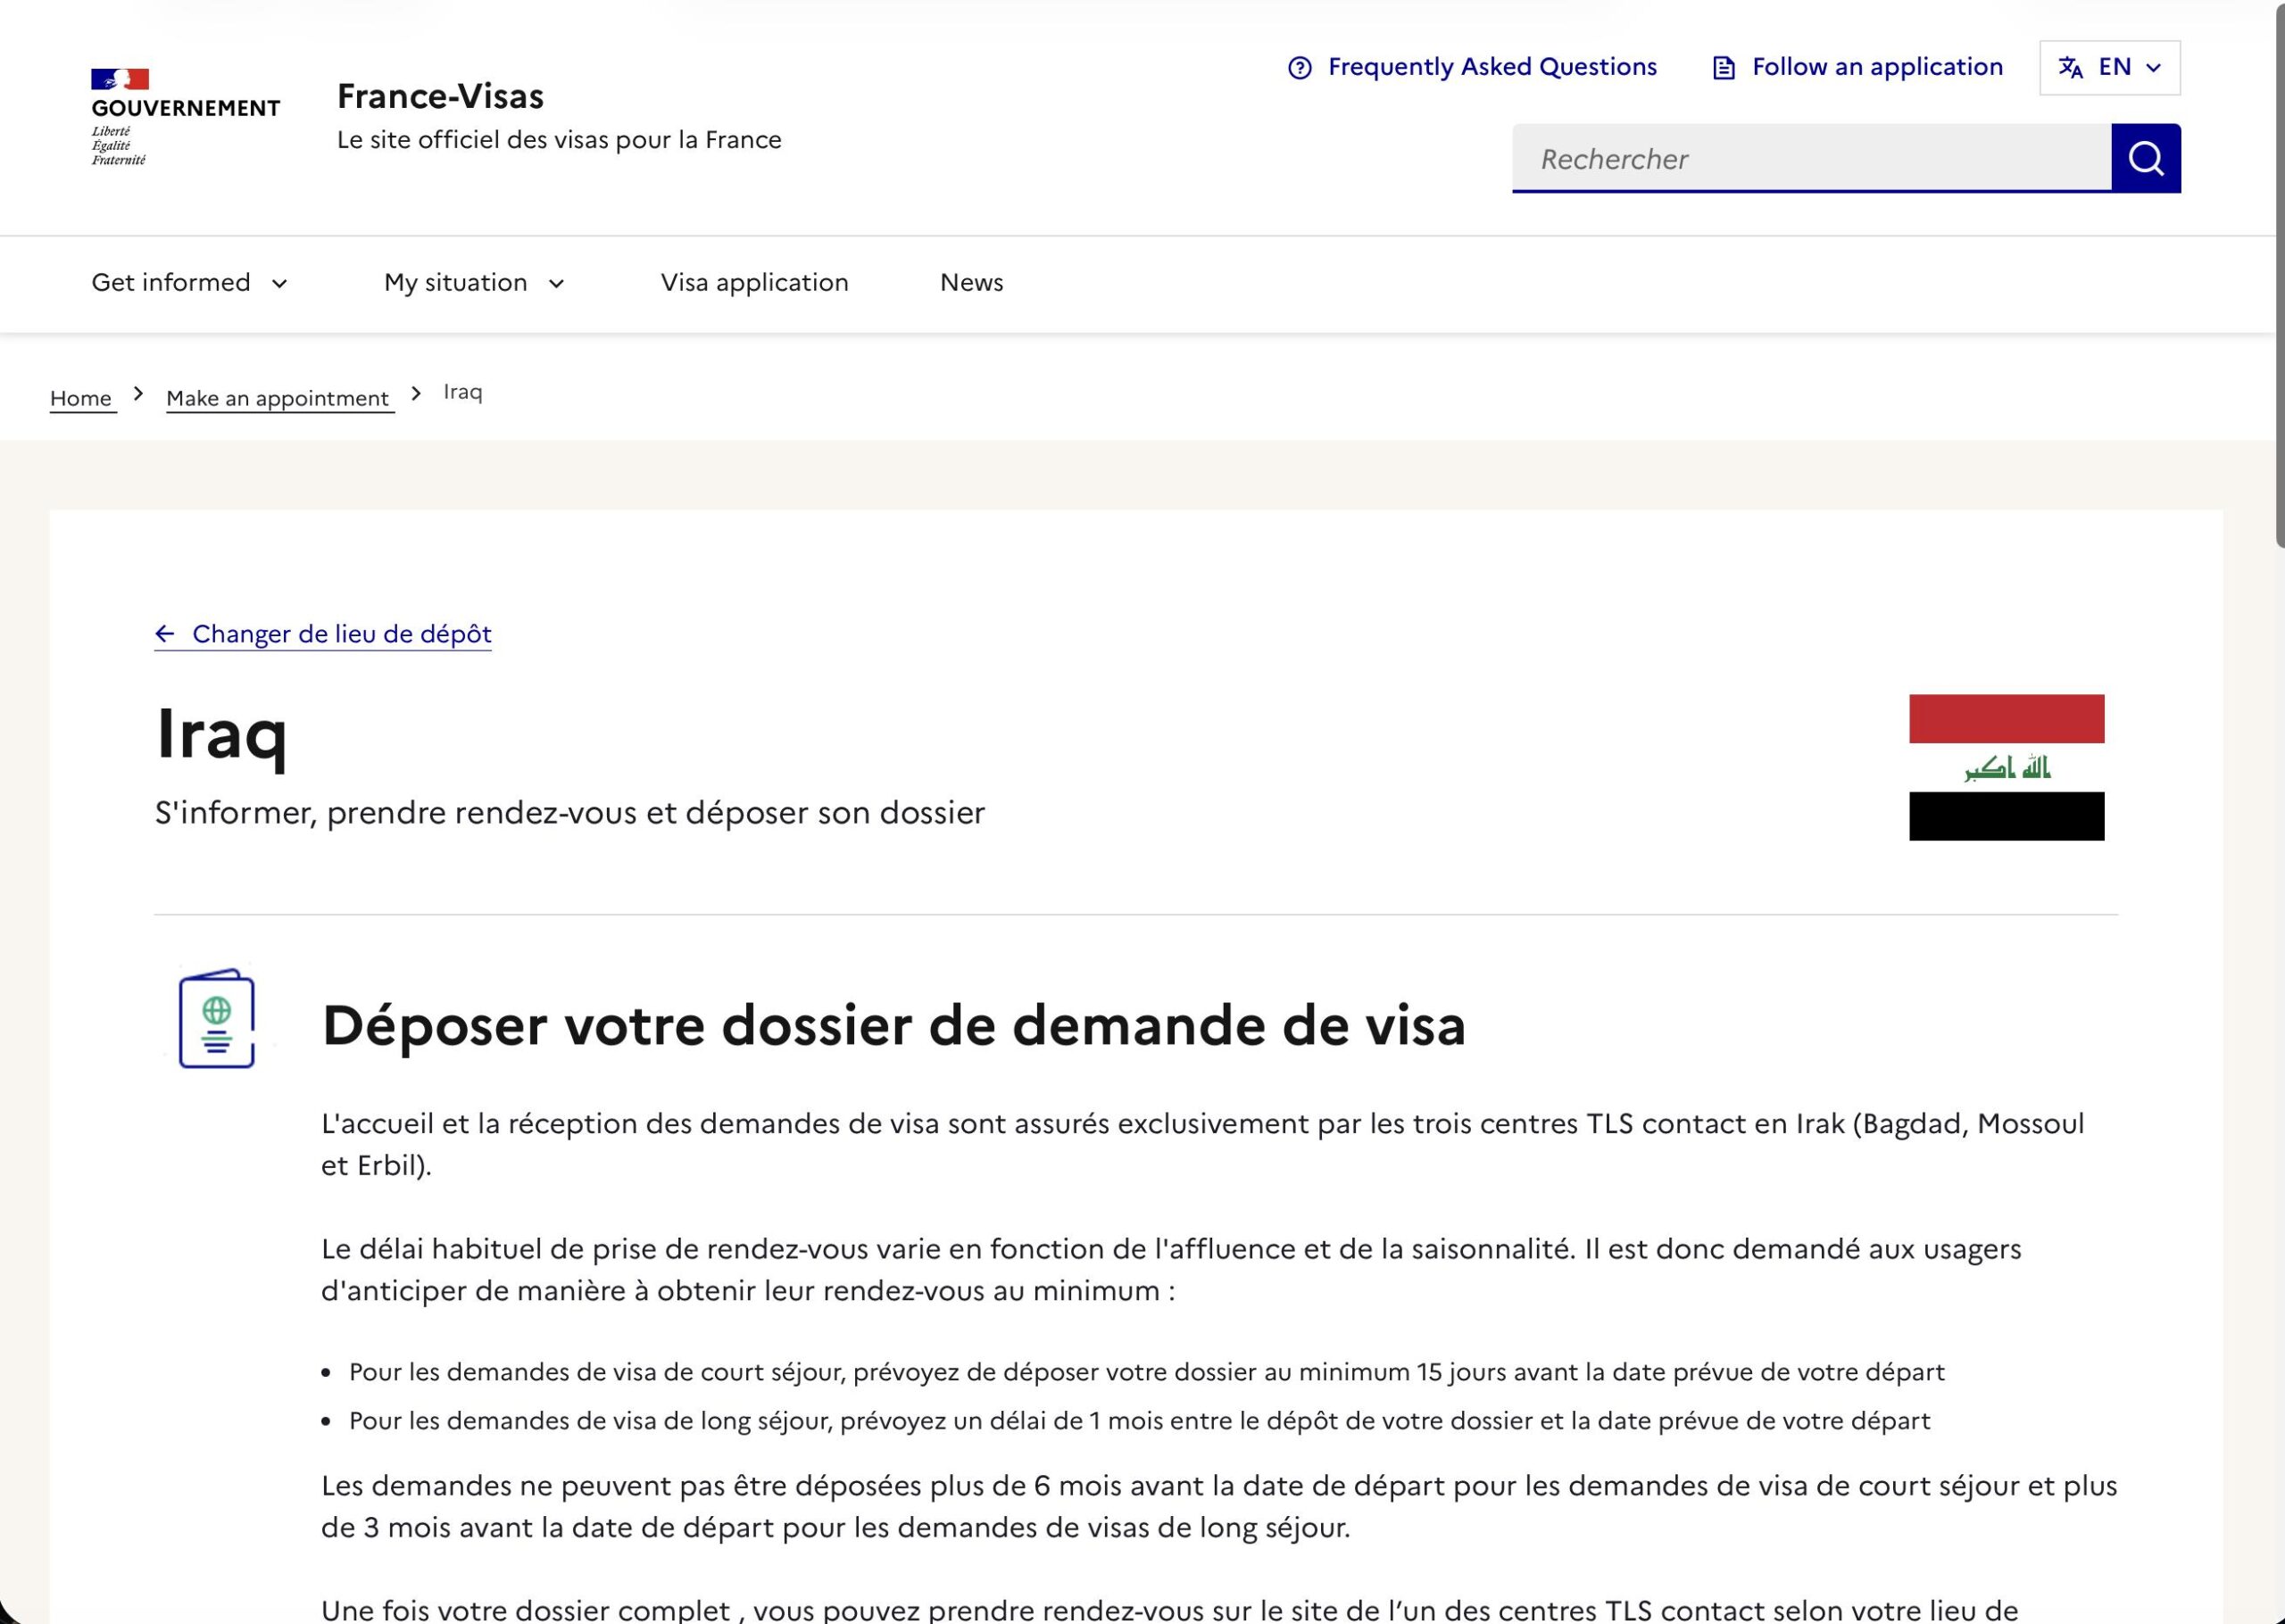The width and height of the screenshot is (2285, 1624).
Task: Expand the Get informed menu
Action: coord(190,283)
